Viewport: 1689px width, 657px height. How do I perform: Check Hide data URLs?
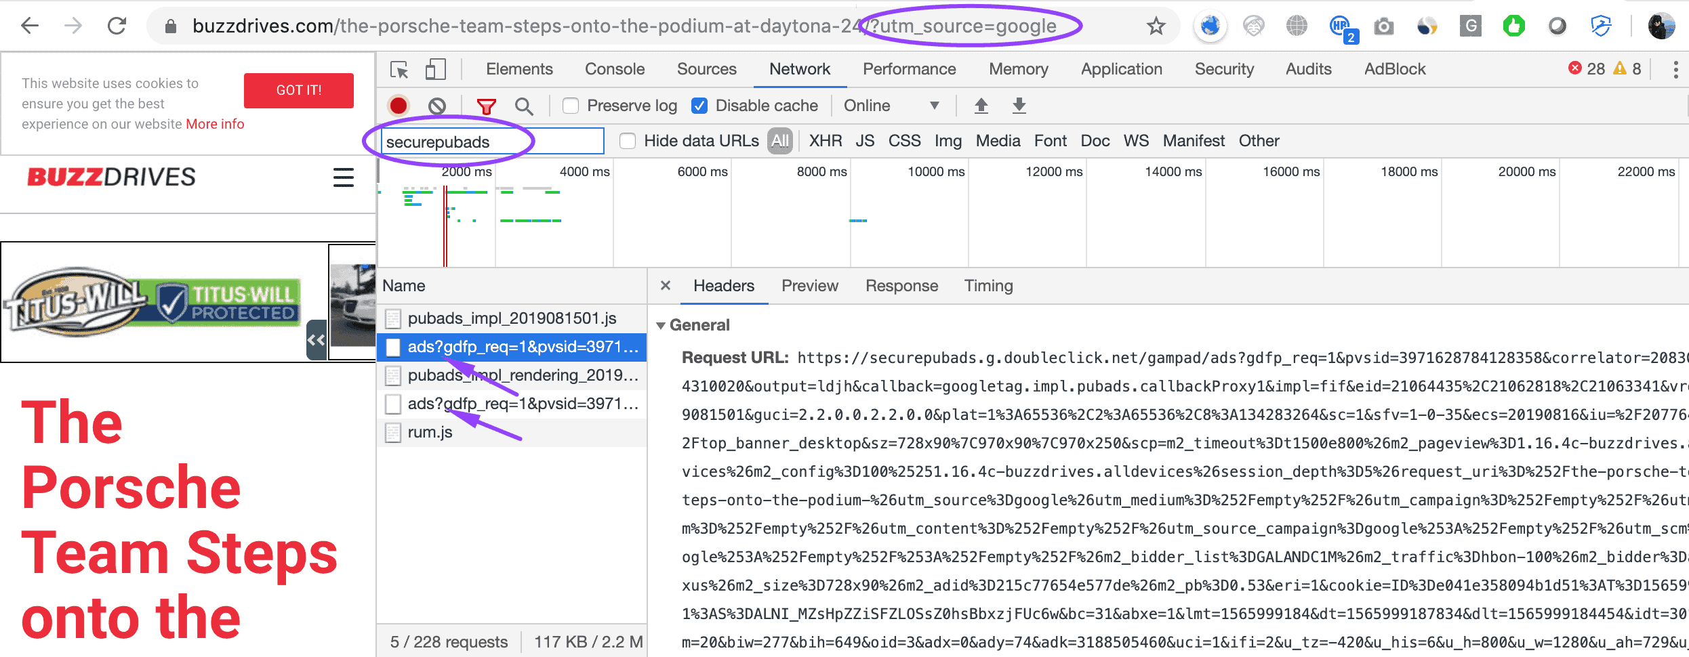628,141
